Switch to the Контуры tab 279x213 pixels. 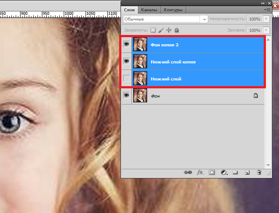pyautogui.click(x=173, y=10)
